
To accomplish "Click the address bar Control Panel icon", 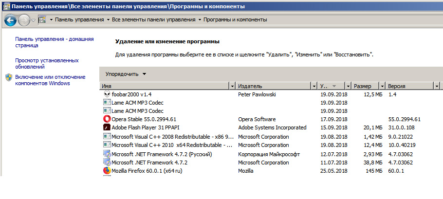I will [x=42, y=20].
